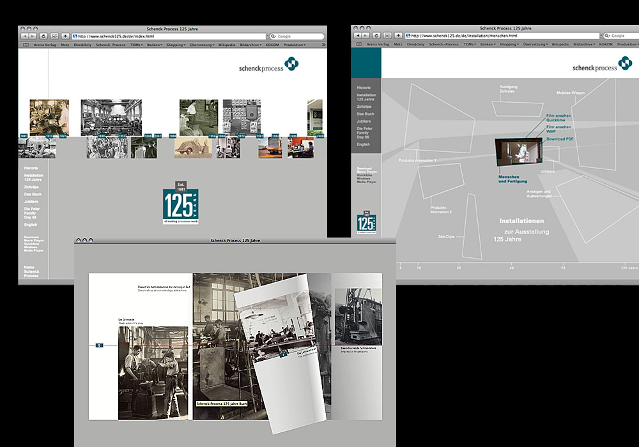The image size is (639, 447).
Task: Expand the TOMs bookmark folder in left window
Action: tap(137, 45)
